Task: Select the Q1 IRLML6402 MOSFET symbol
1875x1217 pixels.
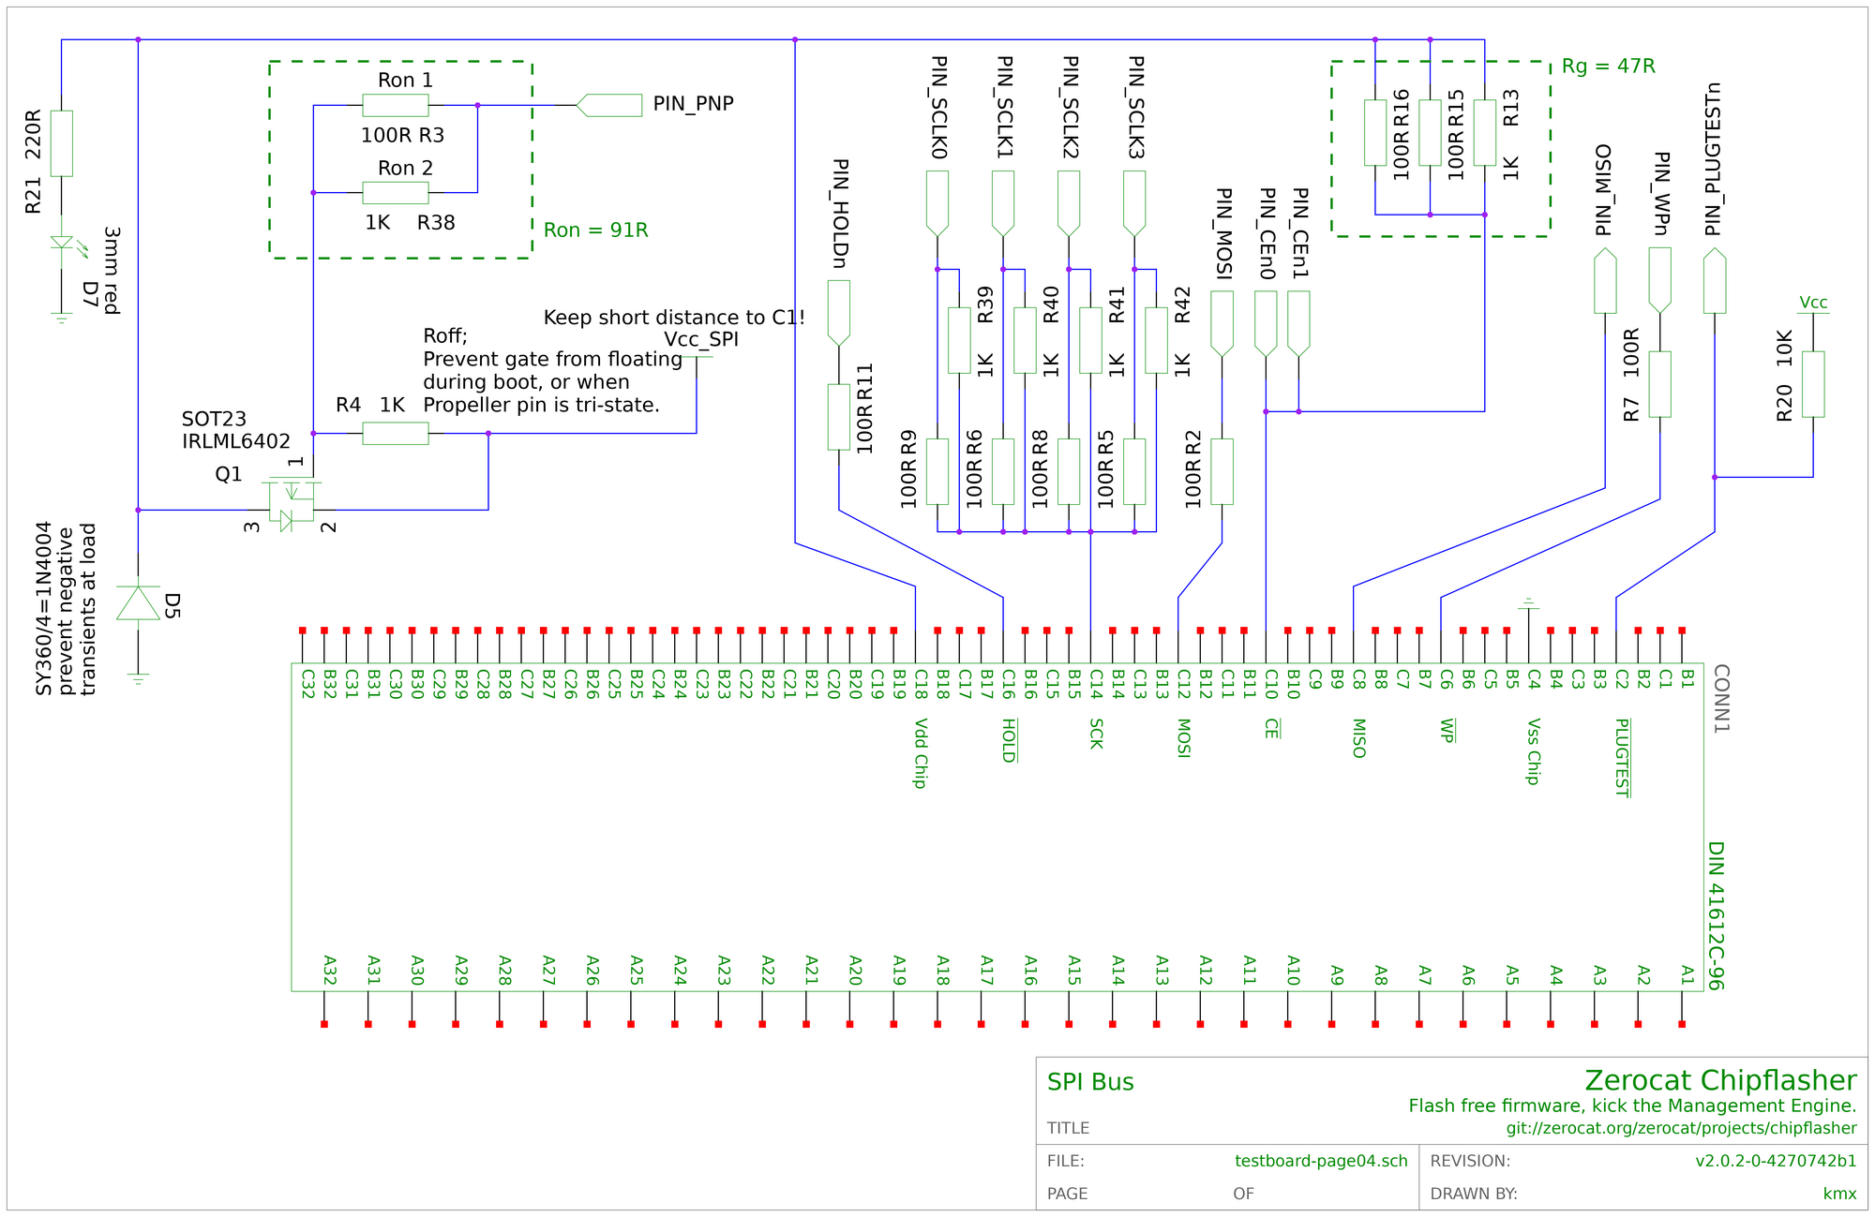Action: tap(292, 503)
